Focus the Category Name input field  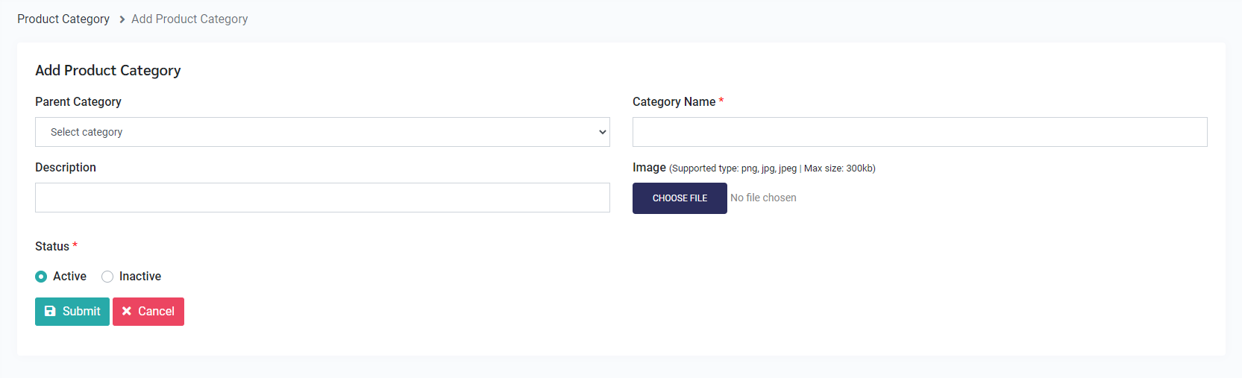[x=920, y=132]
